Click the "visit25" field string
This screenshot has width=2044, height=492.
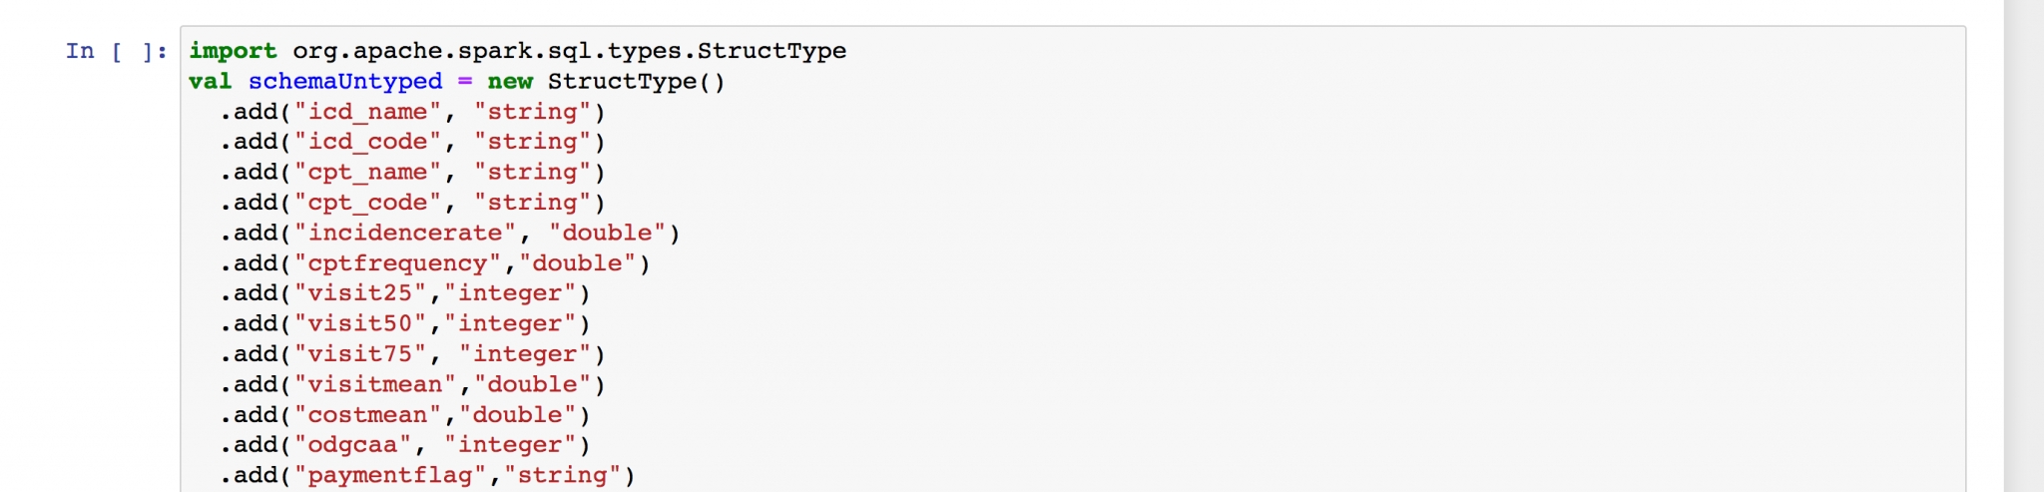pos(360,293)
